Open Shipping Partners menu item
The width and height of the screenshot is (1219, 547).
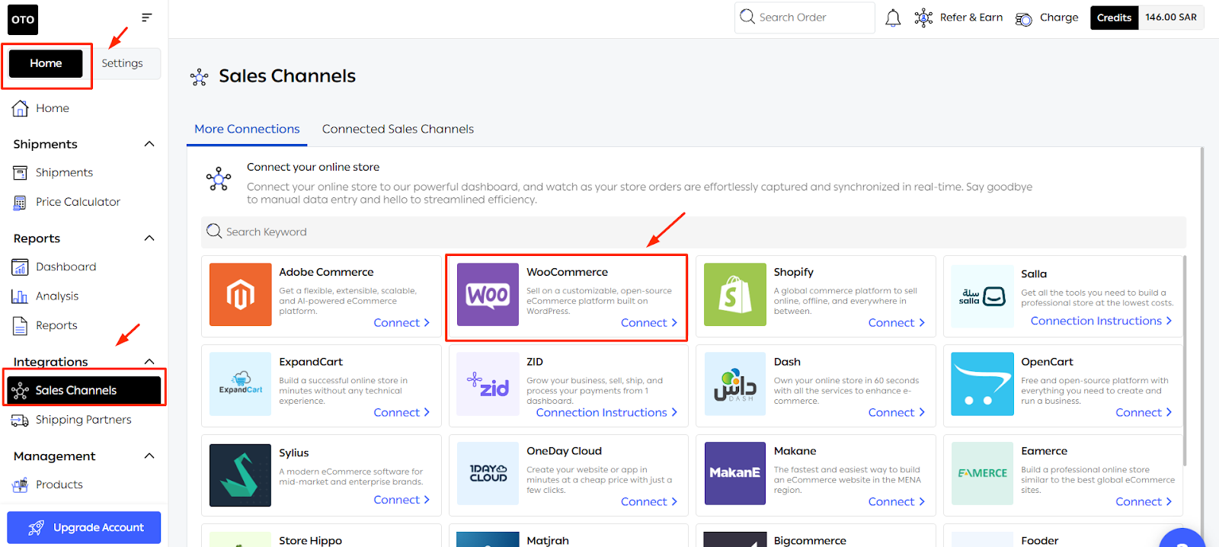(x=84, y=420)
